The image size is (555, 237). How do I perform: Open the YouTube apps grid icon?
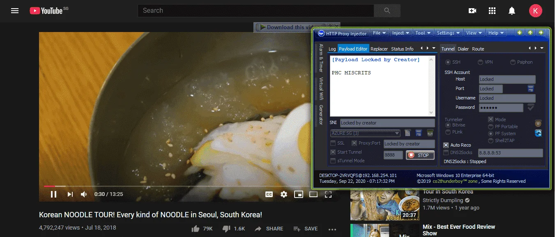tap(492, 11)
